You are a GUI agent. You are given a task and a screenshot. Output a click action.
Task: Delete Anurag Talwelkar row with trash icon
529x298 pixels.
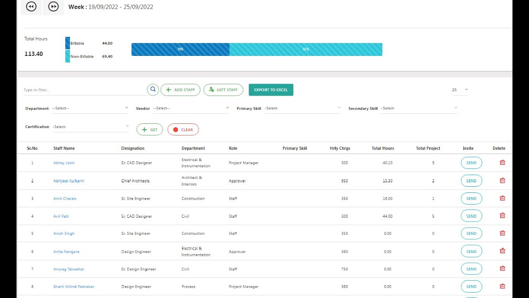pyautogui.click(x=503, y=269)
